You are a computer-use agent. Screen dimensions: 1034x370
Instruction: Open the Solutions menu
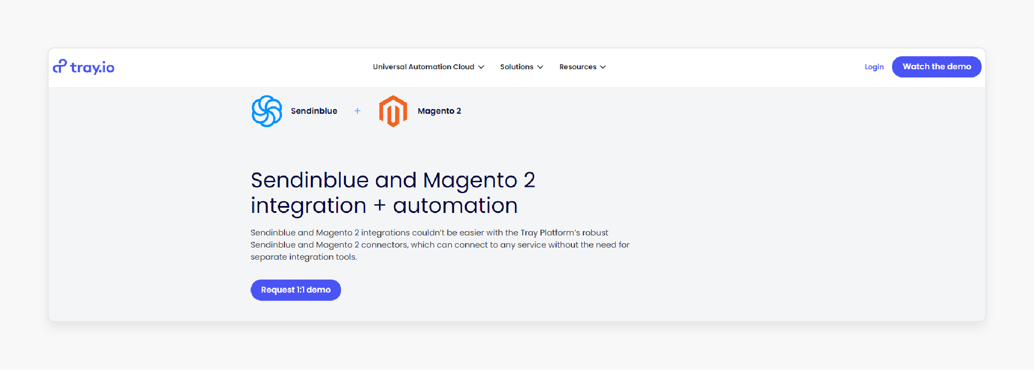[522, 67]
